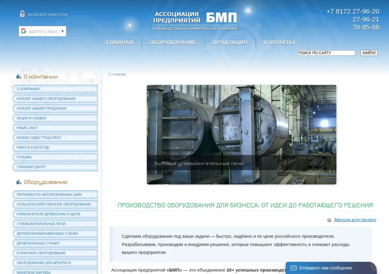This screenshot has width=389, height=274.
Task: Click the НАЙТИ search button
Action: coord(369,53)
